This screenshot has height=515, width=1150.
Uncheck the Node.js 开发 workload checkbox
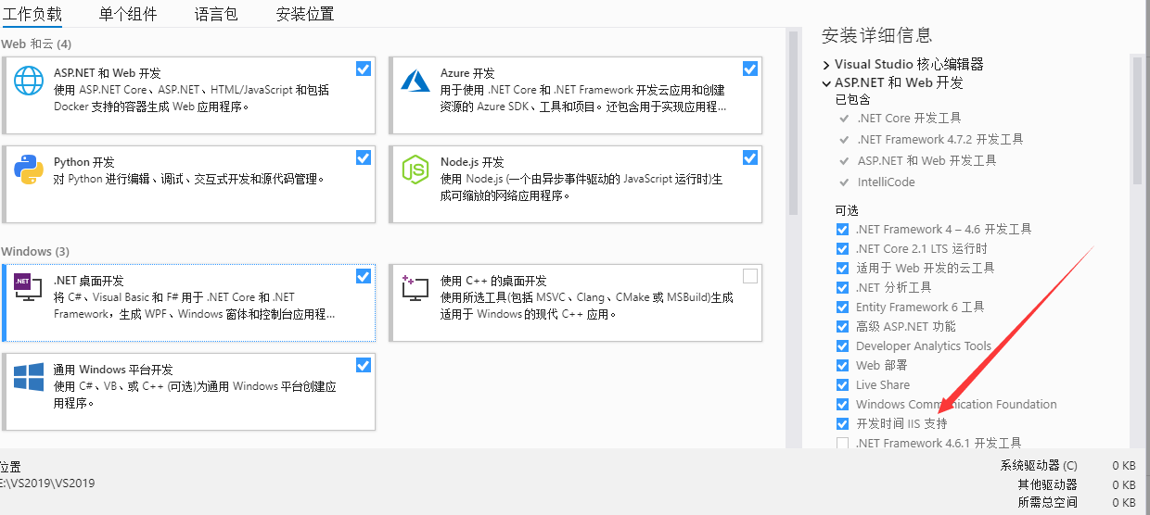coord(749,157)
